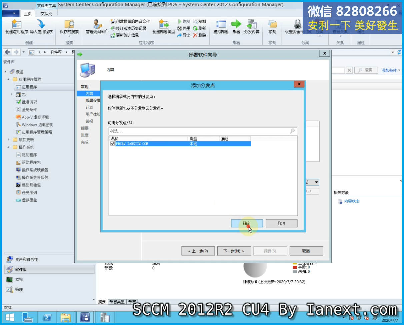
Task: Click the 筛选 filter field in the dialog
Action: 203,131
